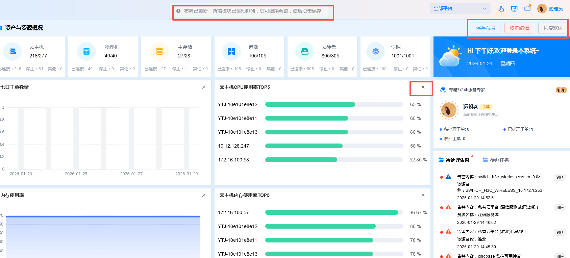Click the 星期四 weekday label
Image resolution: width=570 pixels, height=258 pixels.
coord(507,63)
